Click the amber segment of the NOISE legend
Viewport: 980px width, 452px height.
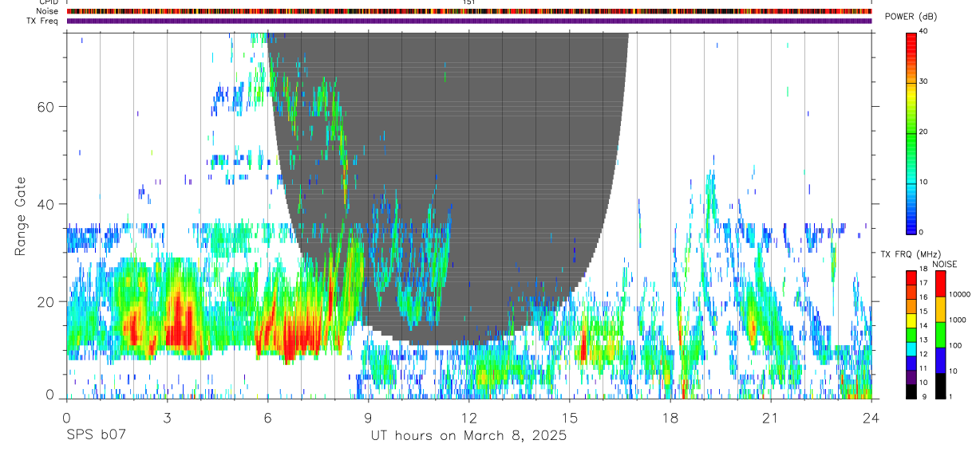pos(941,309)
